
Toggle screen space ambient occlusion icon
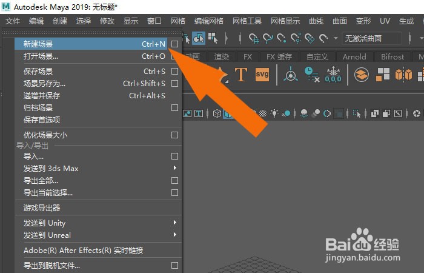304,113
